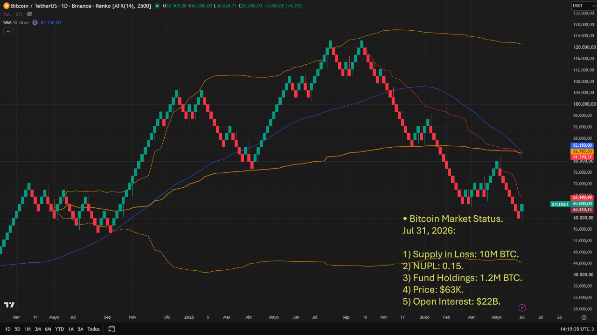Select the 6M time range
Screen dimensions: 597x335
coord(48,329)
